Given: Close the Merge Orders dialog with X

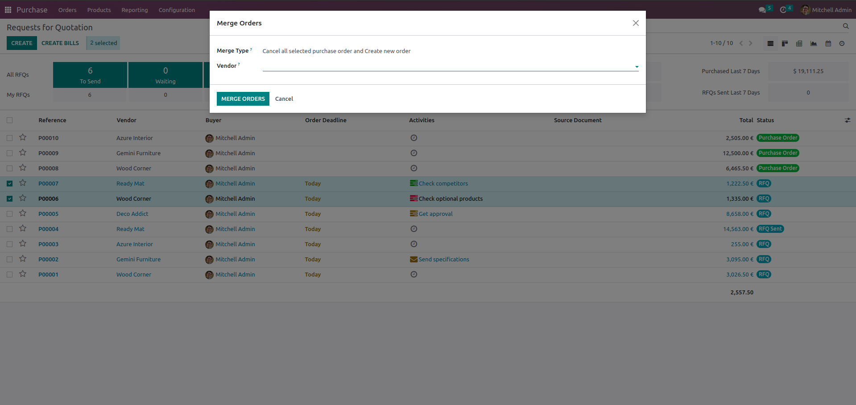Looking at the screenshot, I should pos(636,23).
